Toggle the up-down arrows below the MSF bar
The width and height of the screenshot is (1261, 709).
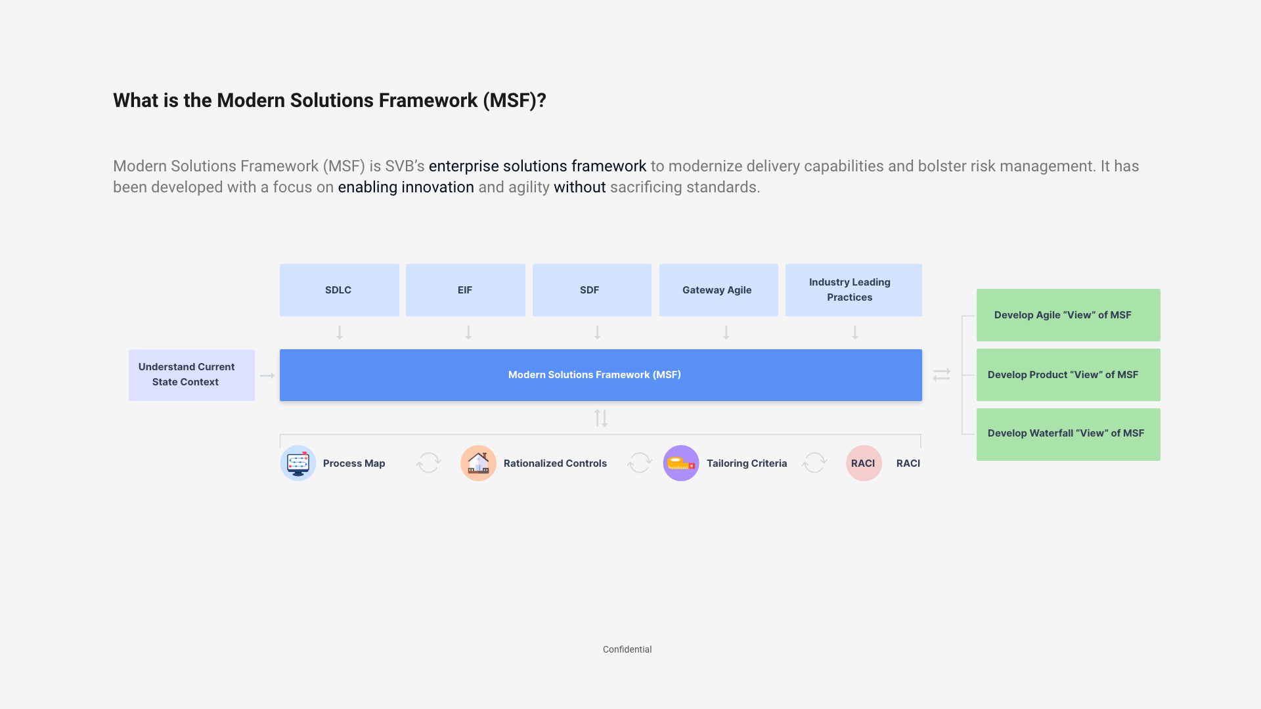click(601, 417)
